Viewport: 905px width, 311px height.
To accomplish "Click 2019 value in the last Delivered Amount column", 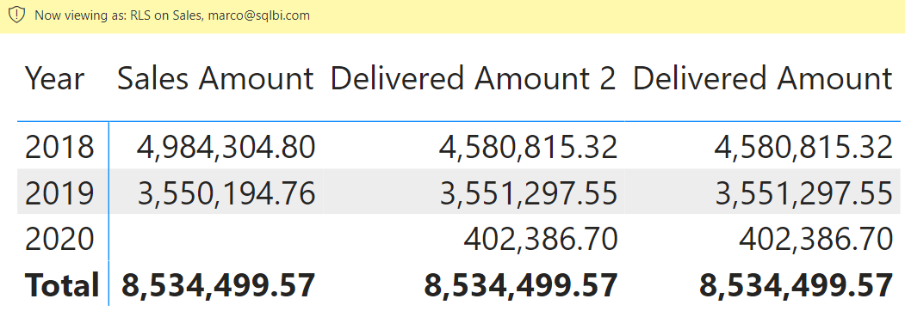I will click(x=803, y=192).
